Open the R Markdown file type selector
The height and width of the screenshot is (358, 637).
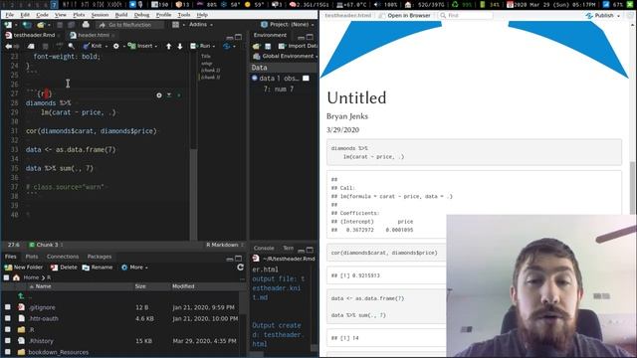225,245
